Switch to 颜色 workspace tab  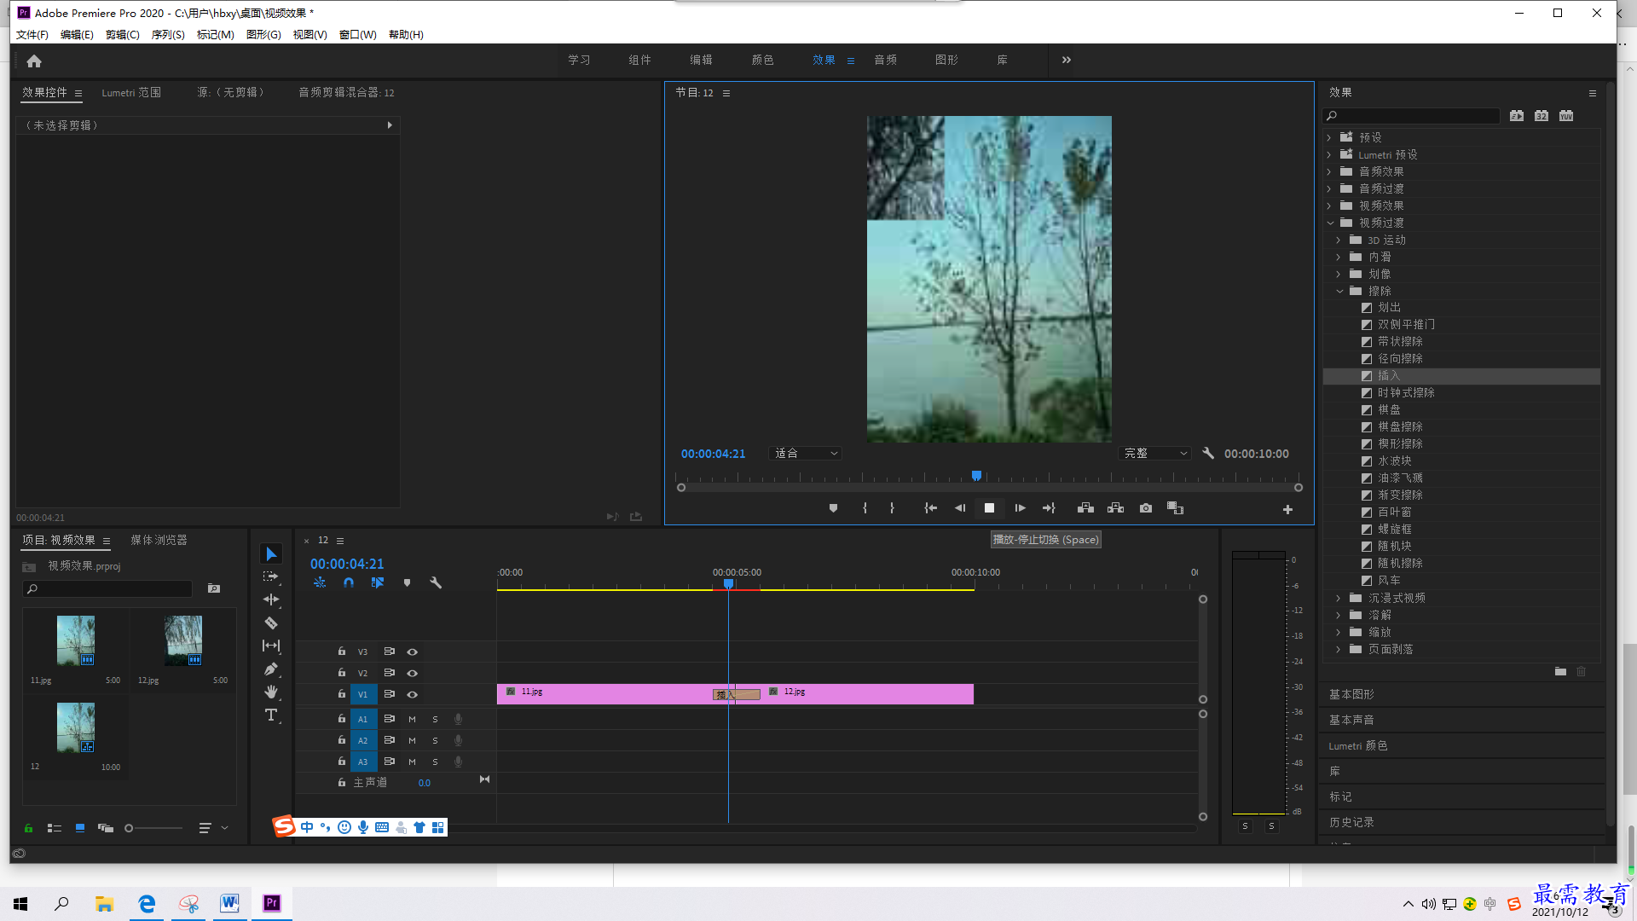(762, 60)
